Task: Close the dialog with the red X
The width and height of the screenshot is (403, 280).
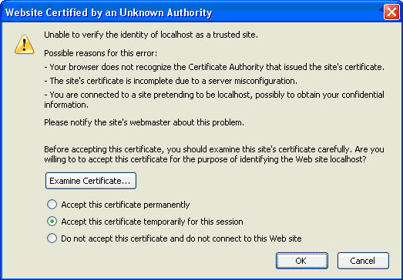Action: [391, 12]
